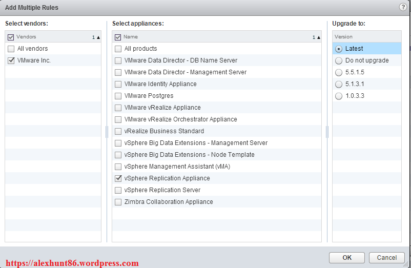Check VMware Data Director - Management Server
This screenshot has height=268, width=411.
coord(118,72)
